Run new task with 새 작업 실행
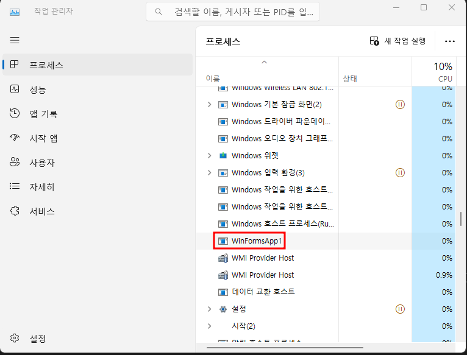The height and width of the screenshot is (355, 467). [397, 41]
